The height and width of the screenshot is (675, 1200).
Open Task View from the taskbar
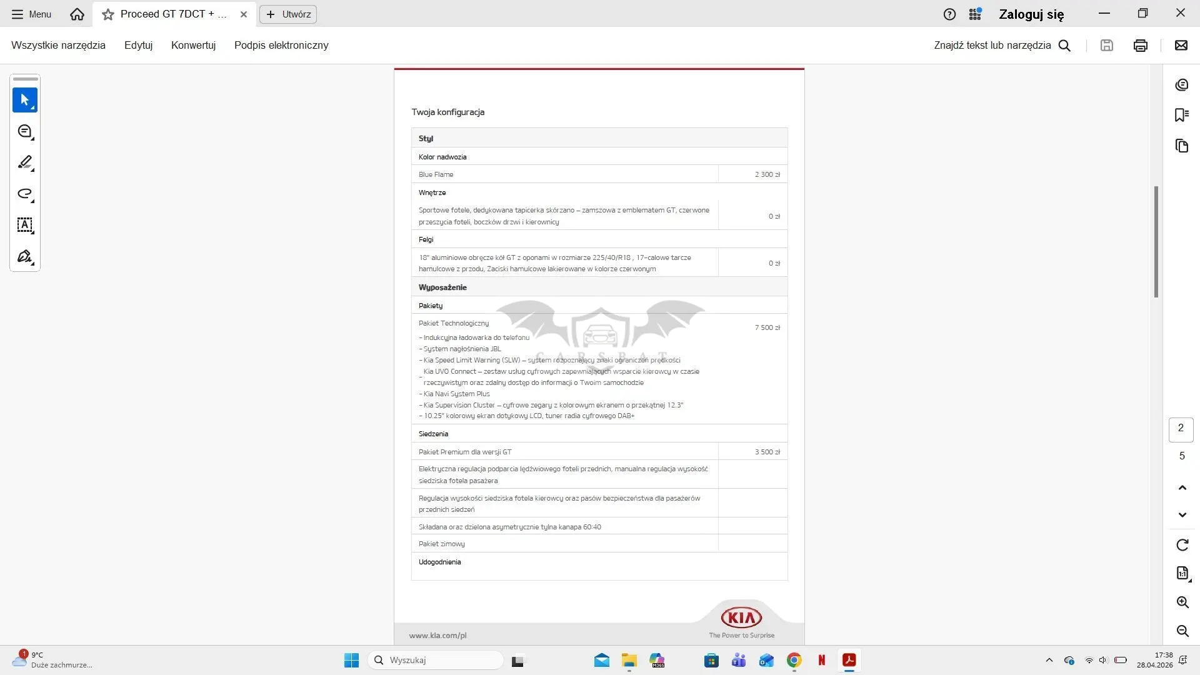(x=517, y=660)
